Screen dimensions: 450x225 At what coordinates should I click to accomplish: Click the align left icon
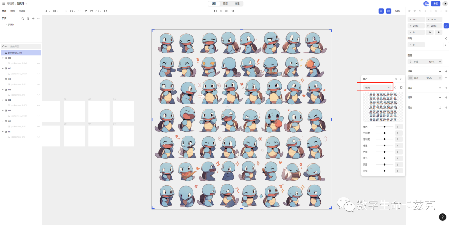[410, 11]
